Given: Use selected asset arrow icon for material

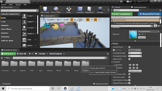Looking at the screenshot, I should tap(139, 34).
